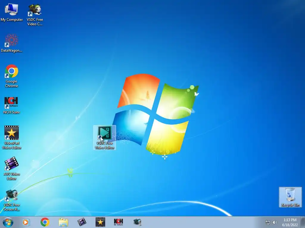Open Google Chrome from the taskbar
Viewport: 305px width, 228px height.
pyautogui.click(x=45, y=222)
